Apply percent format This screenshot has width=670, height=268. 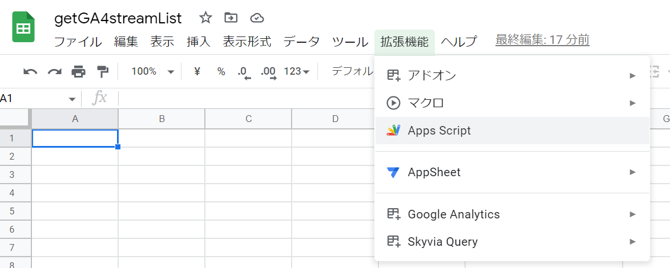click(221, 72)
